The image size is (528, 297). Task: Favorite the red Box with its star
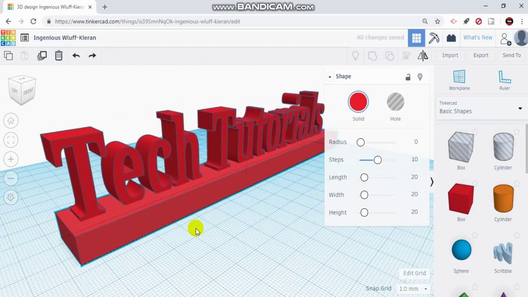tap(475, 184)
